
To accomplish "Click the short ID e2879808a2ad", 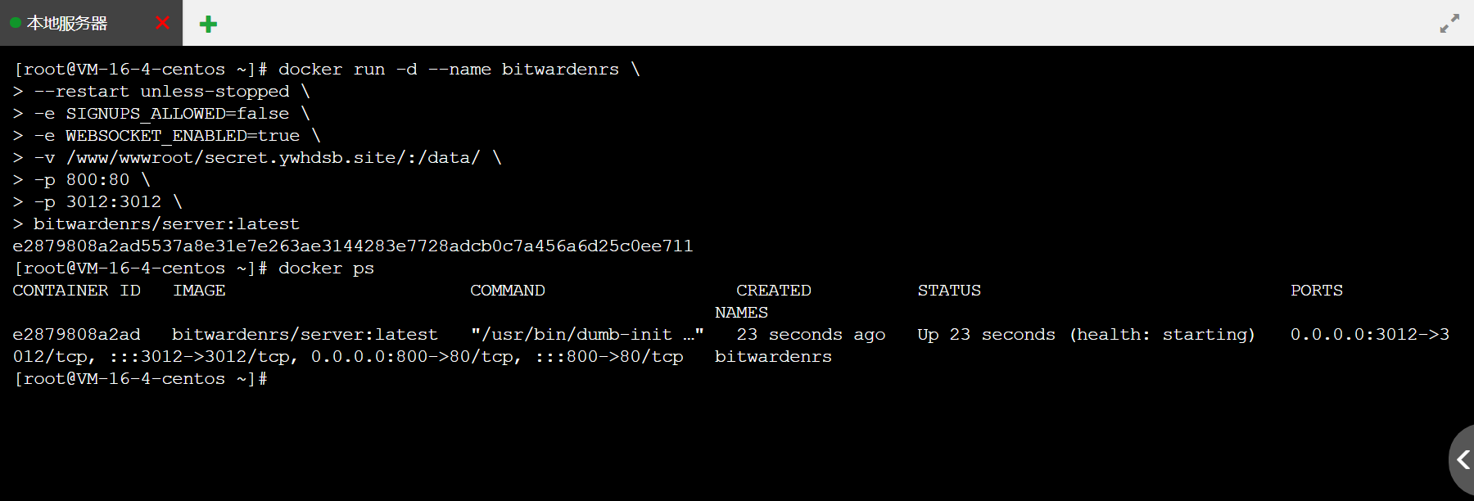I will 77,335.
